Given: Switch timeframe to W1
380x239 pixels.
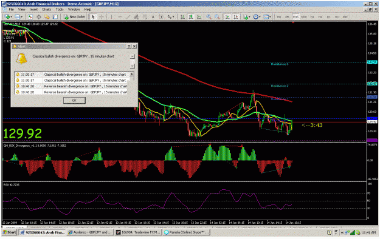Looking at the screenshot, I should [x=337, y=17].
